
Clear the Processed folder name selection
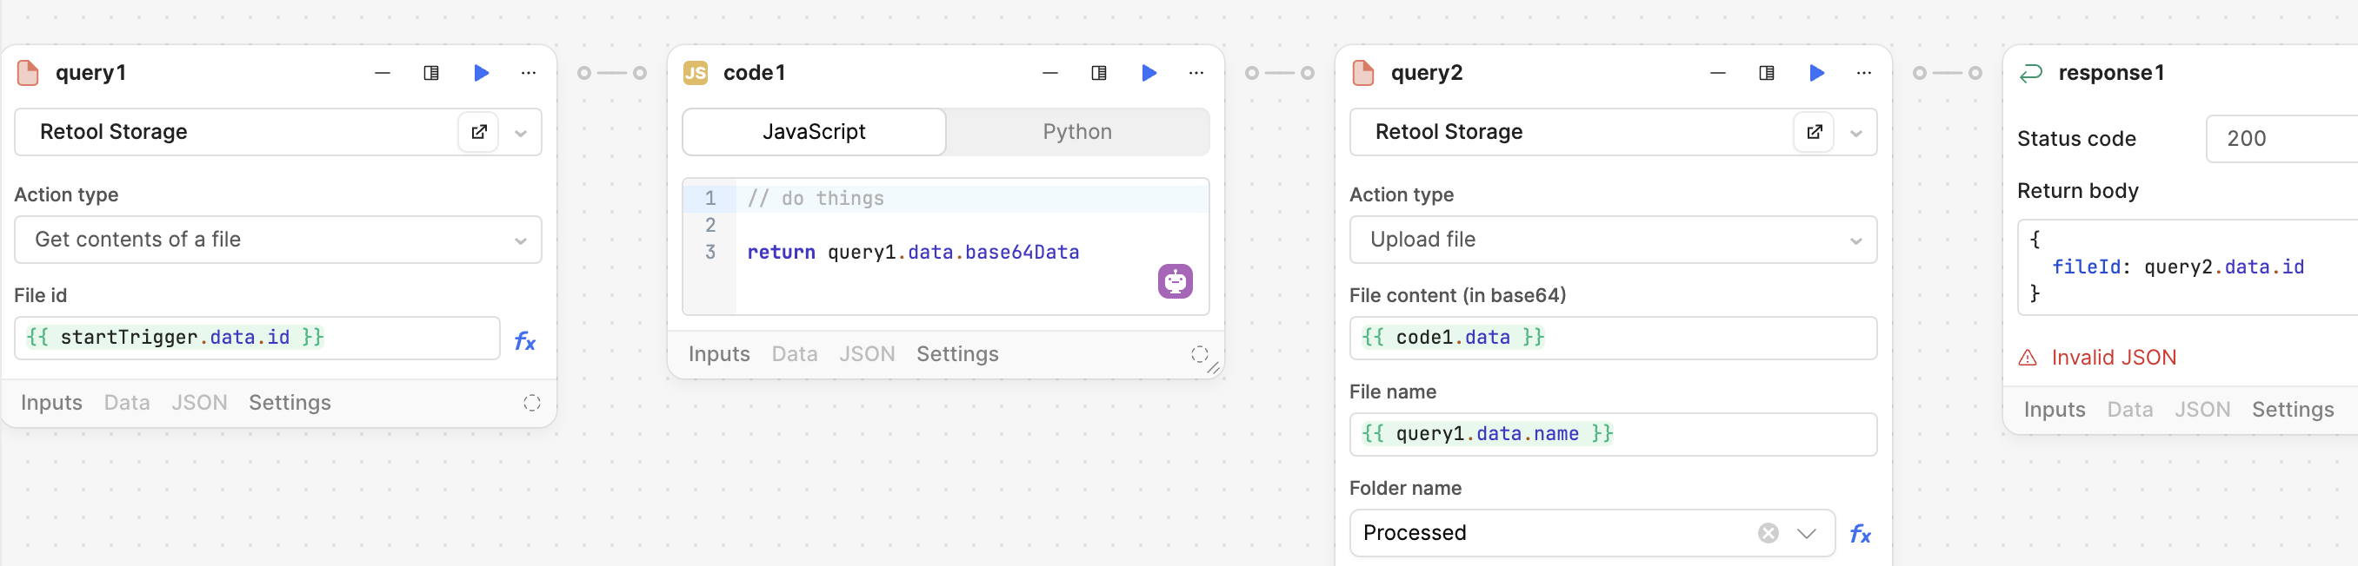tap(1768, 533)
